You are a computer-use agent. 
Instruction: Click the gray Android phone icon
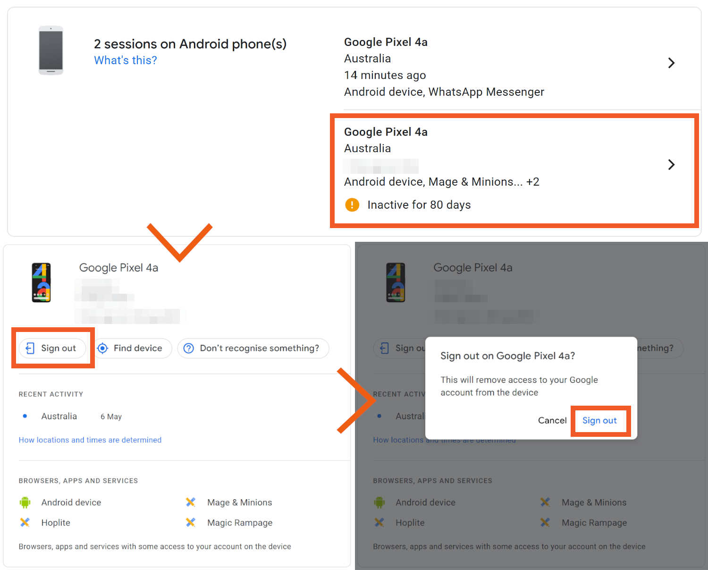(51, 51)
